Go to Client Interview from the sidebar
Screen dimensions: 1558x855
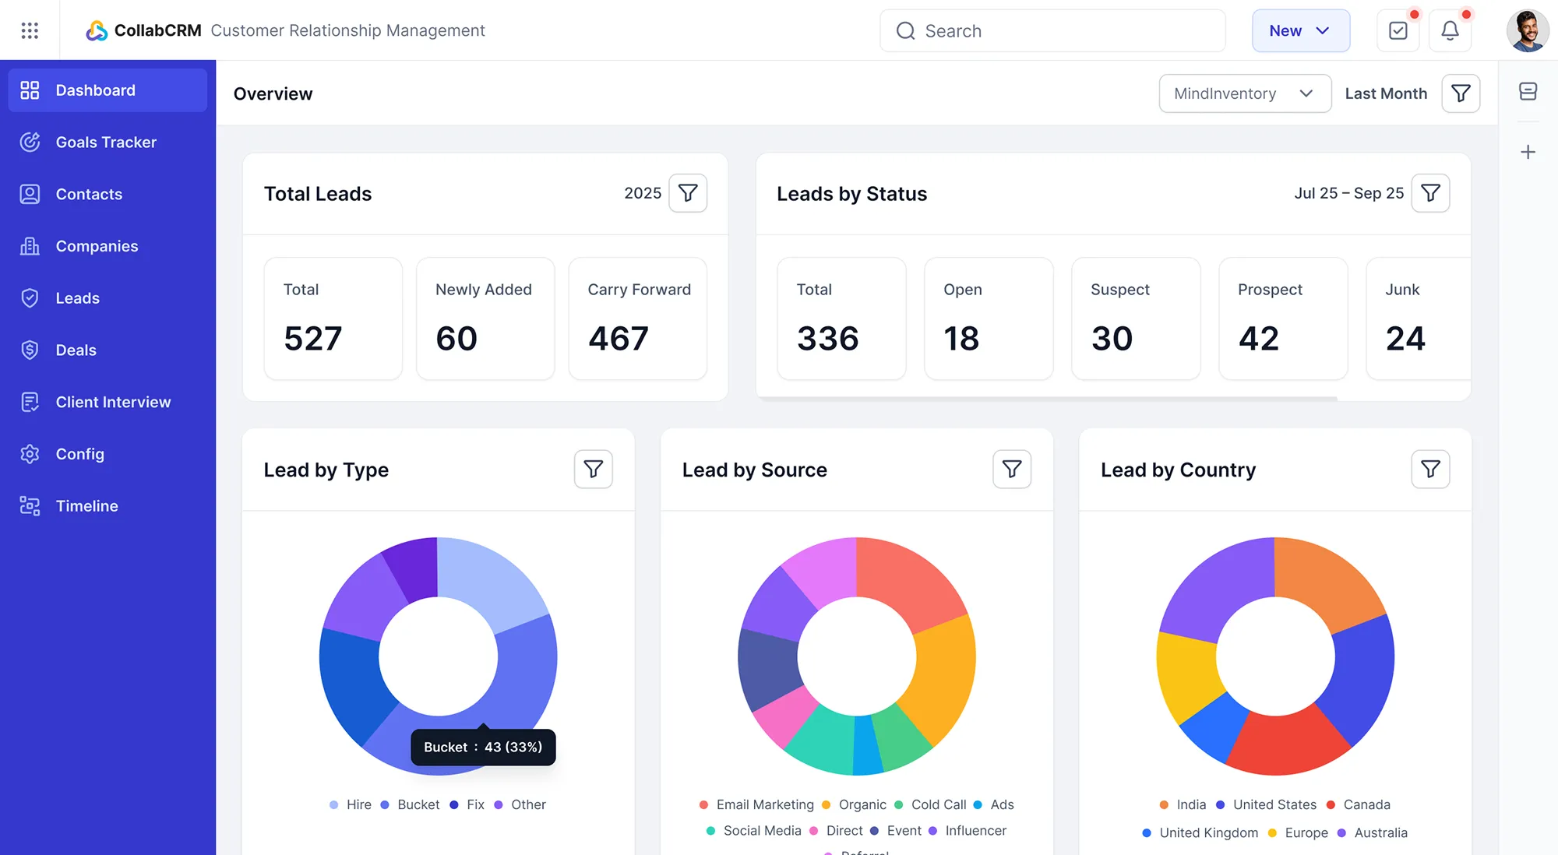pos(113,402)
